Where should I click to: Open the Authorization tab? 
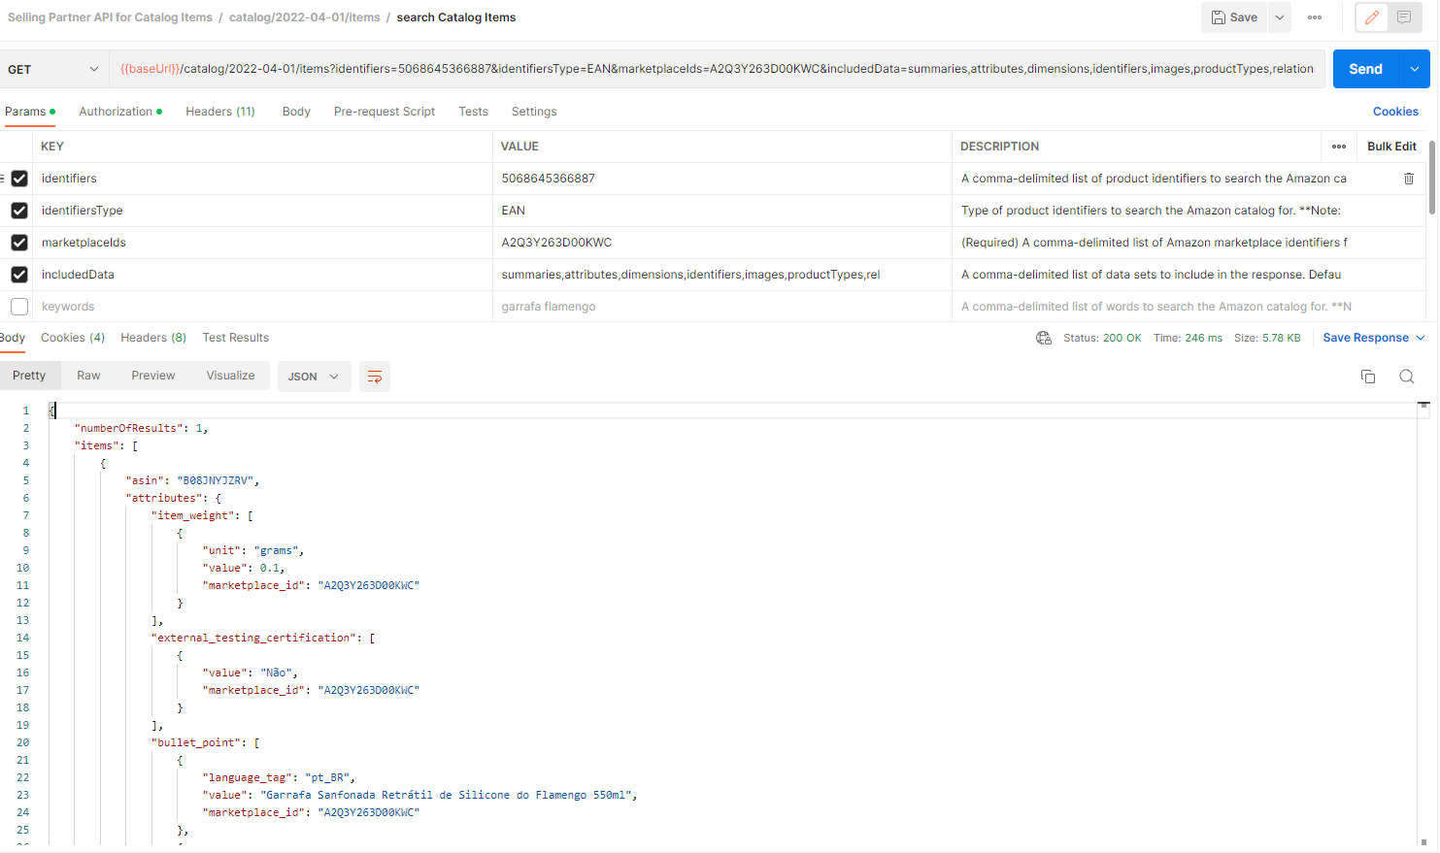(x=120, y=112)
